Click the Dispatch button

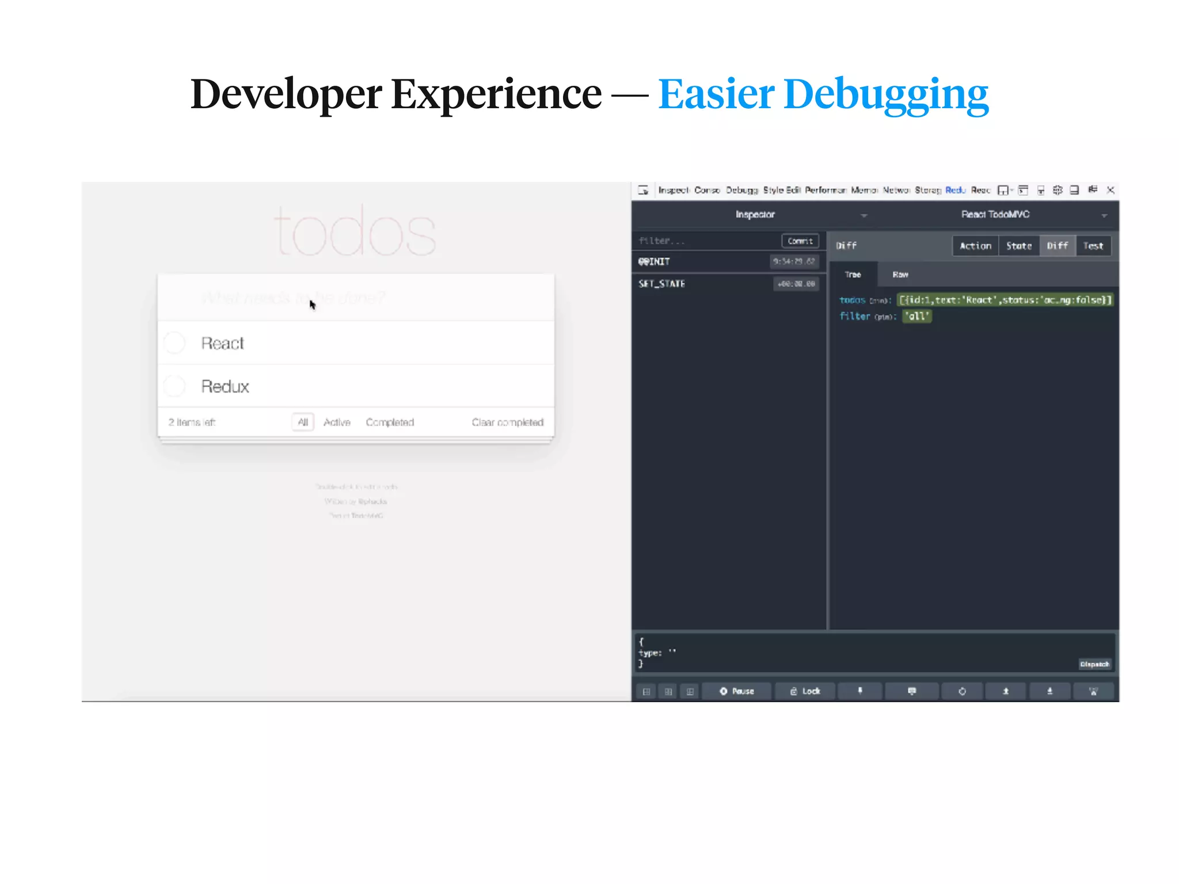click(1094, 664)
